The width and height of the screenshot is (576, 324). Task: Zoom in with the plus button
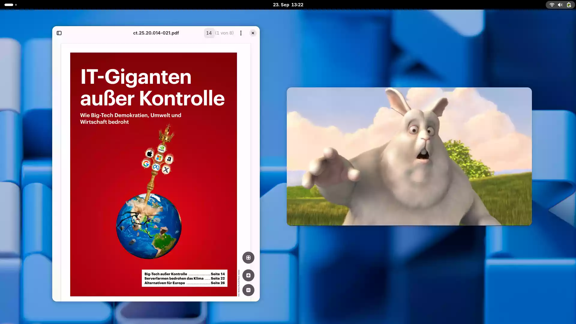(x=248, y=275)
